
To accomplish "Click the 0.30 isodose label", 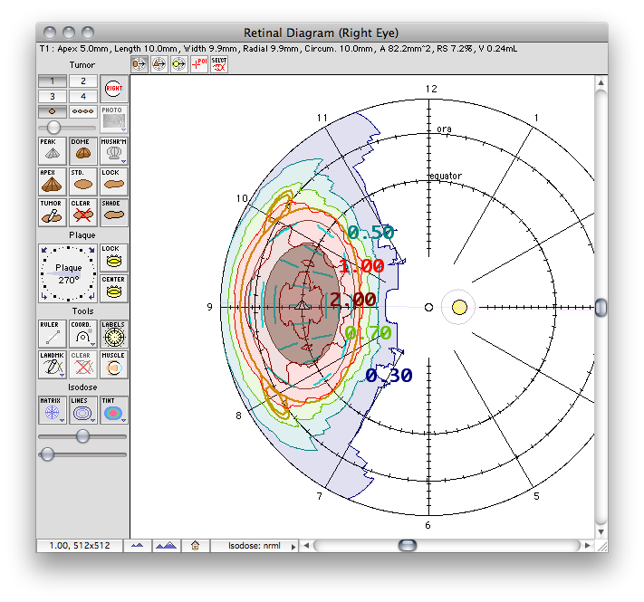I will (x=389, y=376).
